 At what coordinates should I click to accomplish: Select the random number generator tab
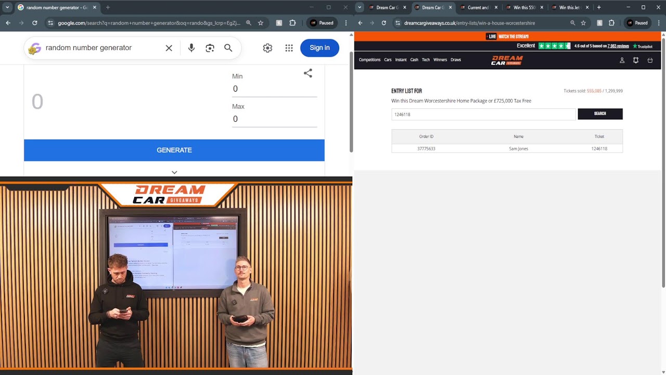pyautogui.click(x=56, y=7)
